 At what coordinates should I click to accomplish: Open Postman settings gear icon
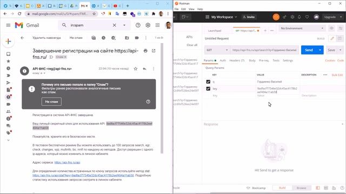(x=292, y=17)
